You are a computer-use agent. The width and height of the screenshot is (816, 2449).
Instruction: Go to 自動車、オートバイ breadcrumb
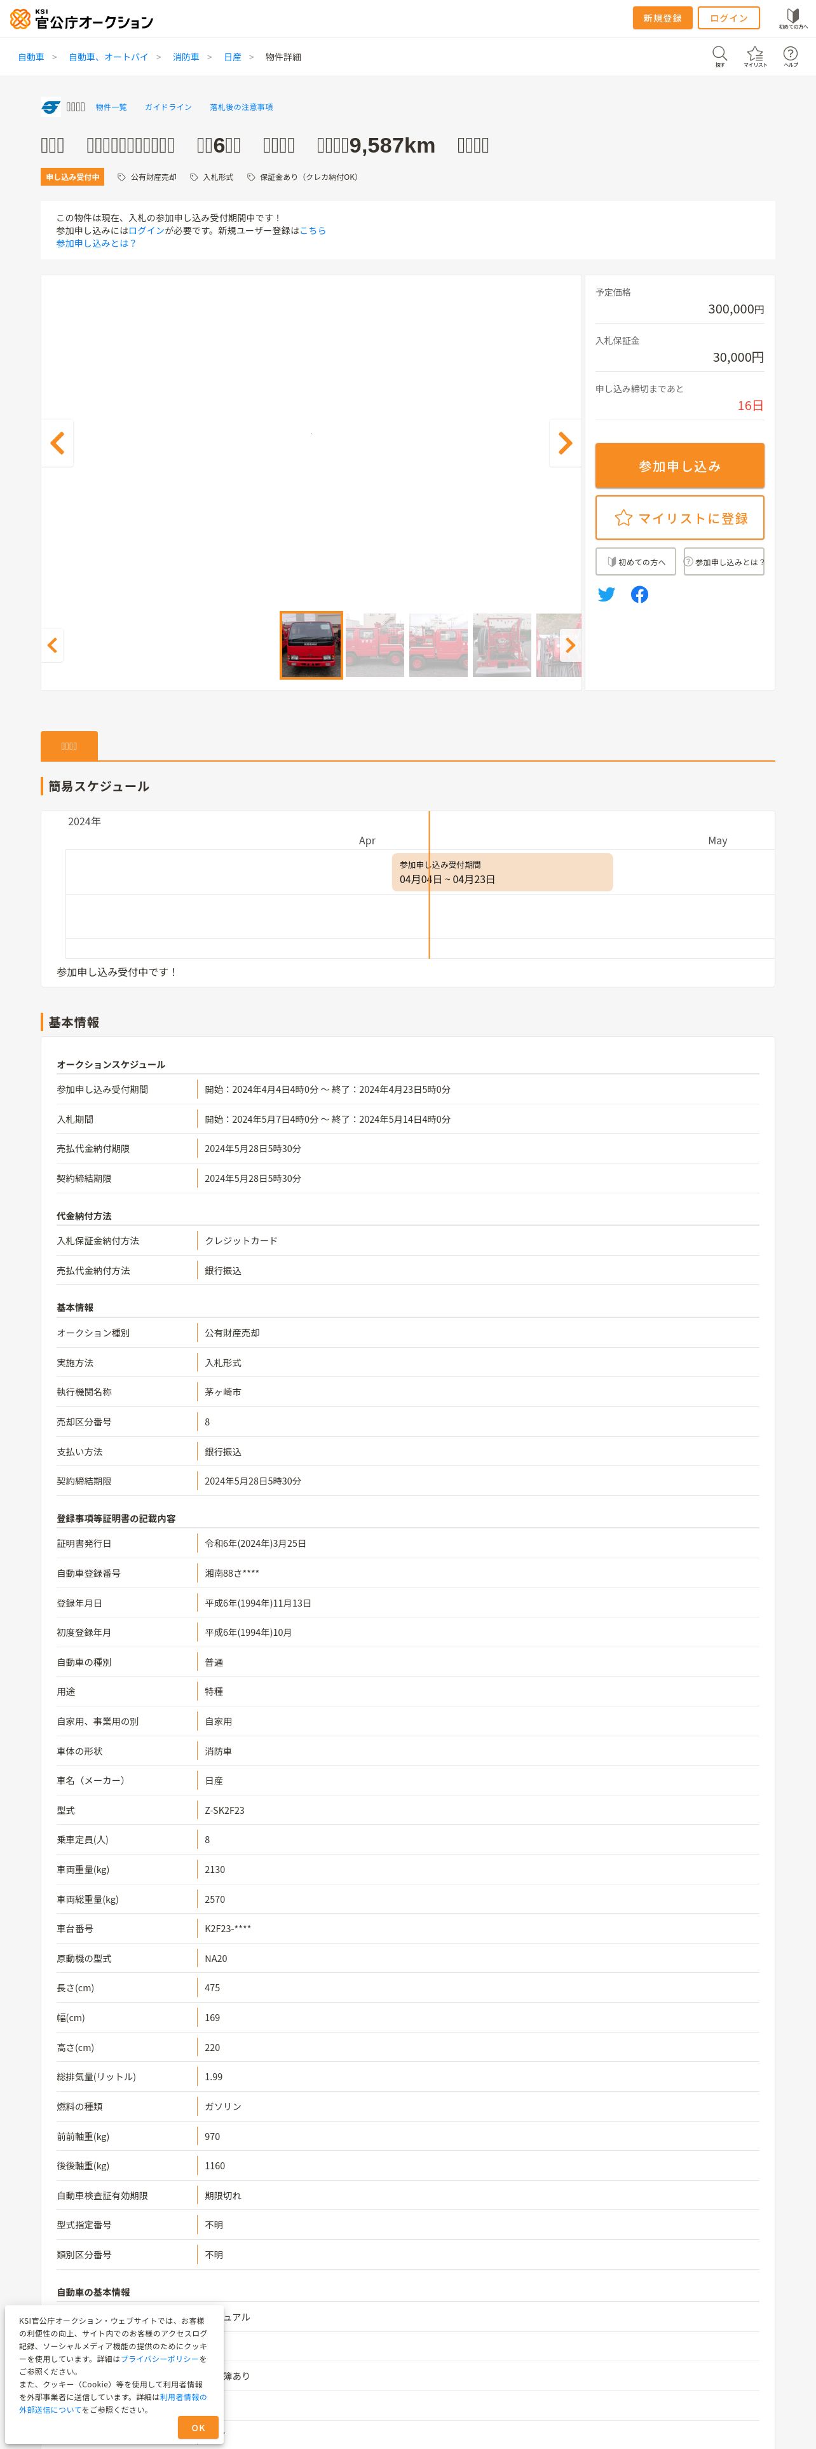coord(108,57)
